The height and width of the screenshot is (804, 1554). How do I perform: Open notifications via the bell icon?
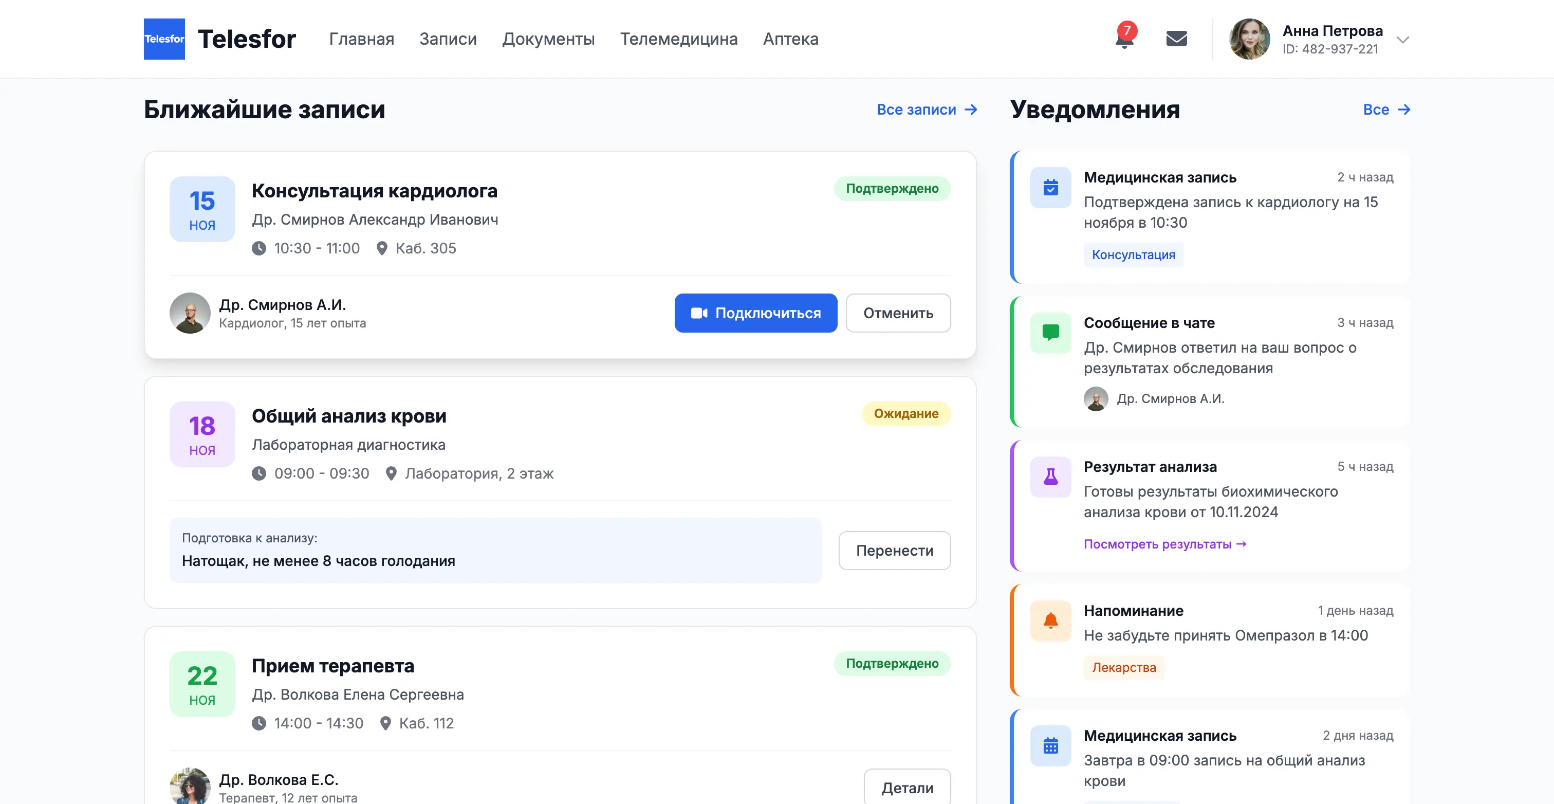click(1124, 39)
